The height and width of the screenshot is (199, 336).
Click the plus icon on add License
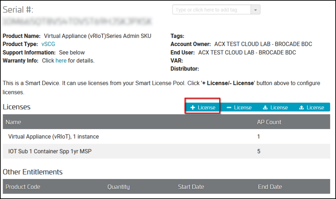coord(193,107)
